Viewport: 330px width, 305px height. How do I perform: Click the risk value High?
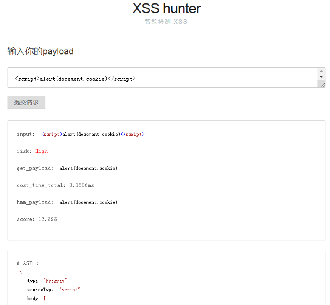[x=42, y=151]
